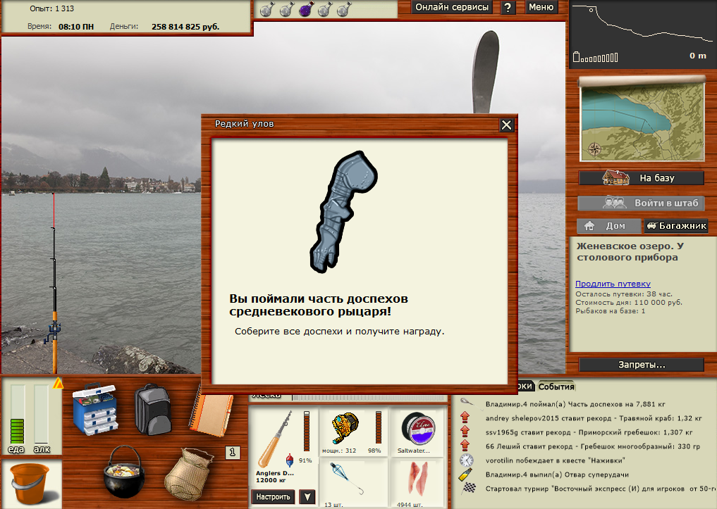Viewport: 717px width, 509px height.
Task: Select the Saltwater fishing line slot
Action: 417,432
